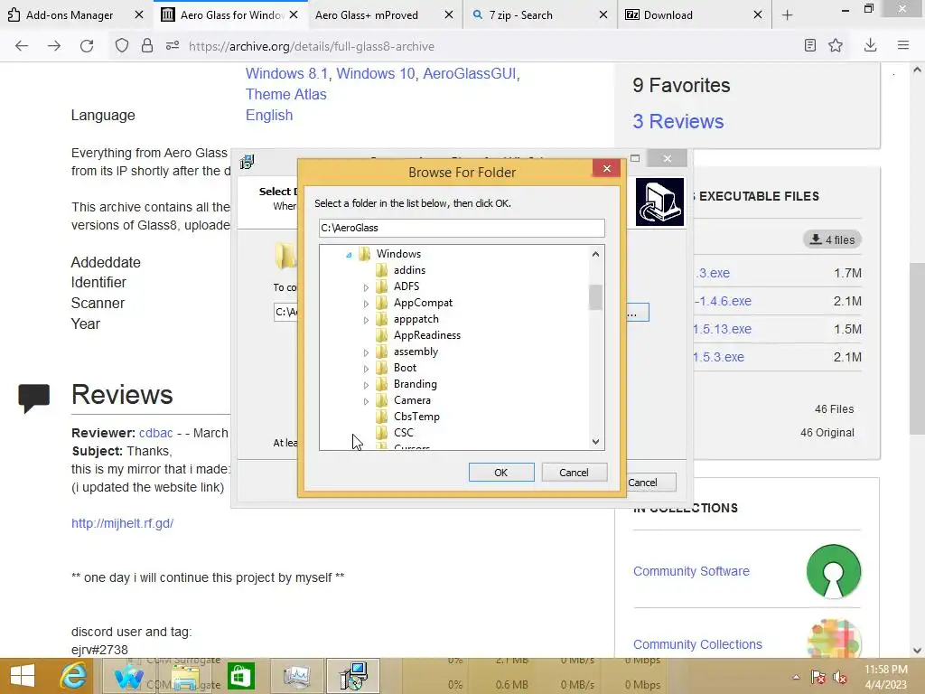The height and width of the screenshot is (694, 925).
Task: Select the CbsTemp folder
Action: click(416, 416)
